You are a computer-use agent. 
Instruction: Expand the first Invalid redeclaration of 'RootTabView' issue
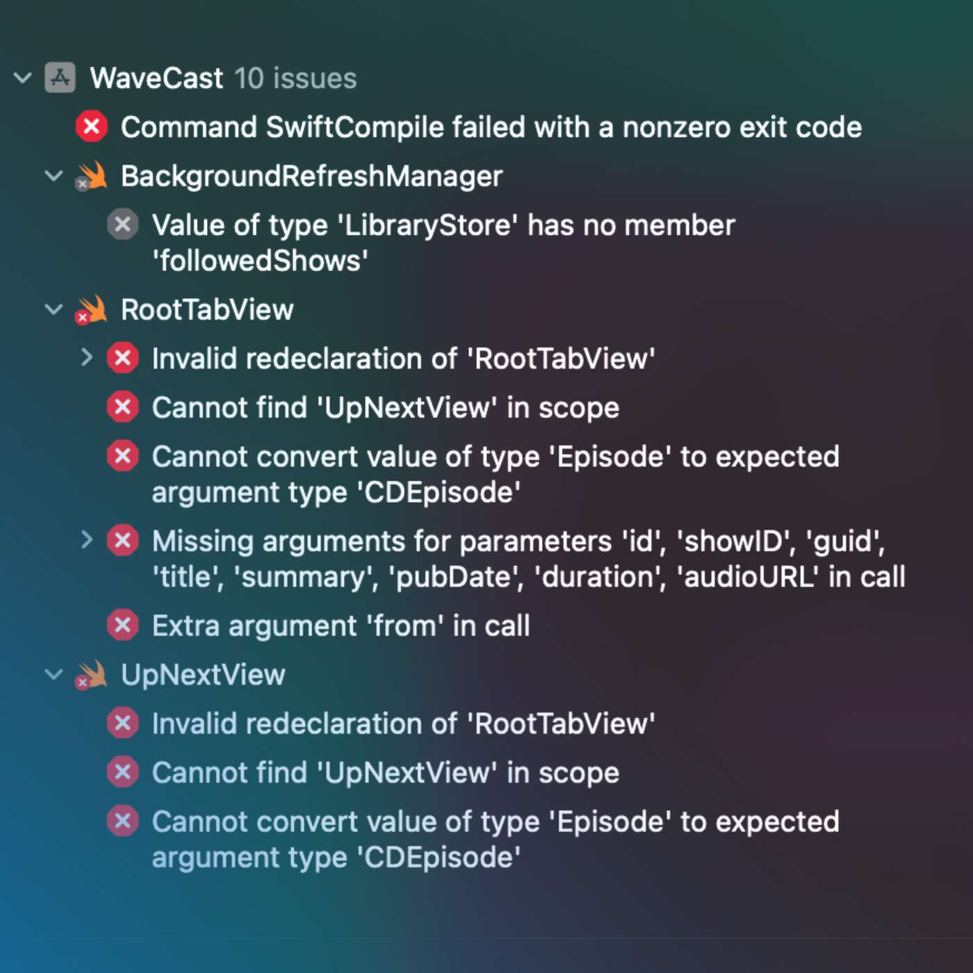pyautogui.click(x=86, y=358)
